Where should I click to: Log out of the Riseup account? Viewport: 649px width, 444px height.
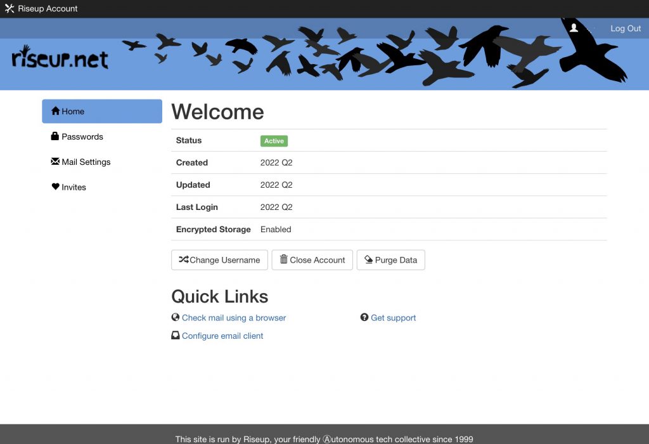pyautogui.click(x=625, y=29)
